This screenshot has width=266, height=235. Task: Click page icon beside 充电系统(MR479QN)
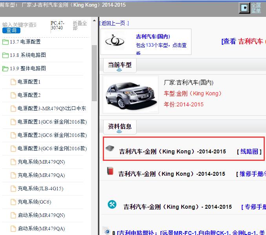(13, 162)
